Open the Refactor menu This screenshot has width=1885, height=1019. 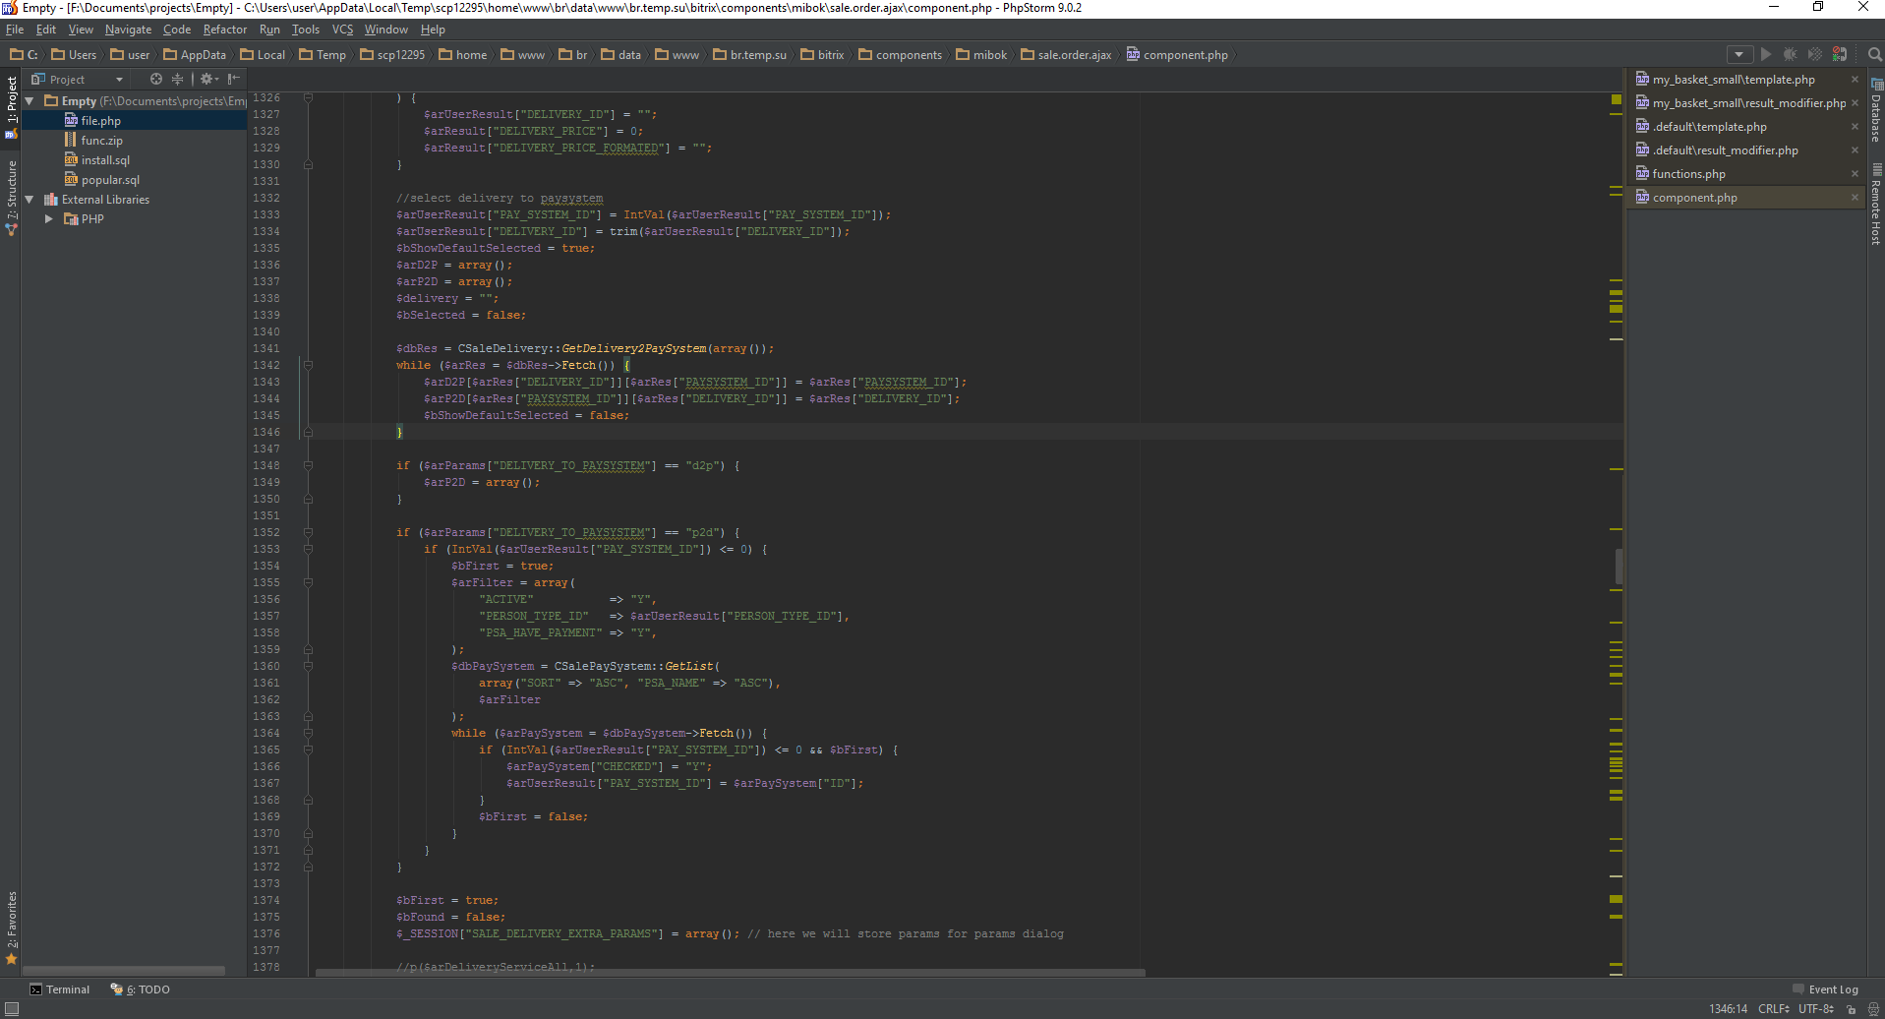pos(224,30)
